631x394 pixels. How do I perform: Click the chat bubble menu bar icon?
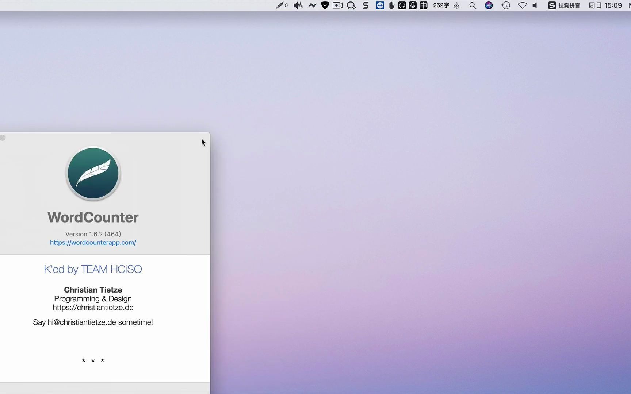coord(351,5)
